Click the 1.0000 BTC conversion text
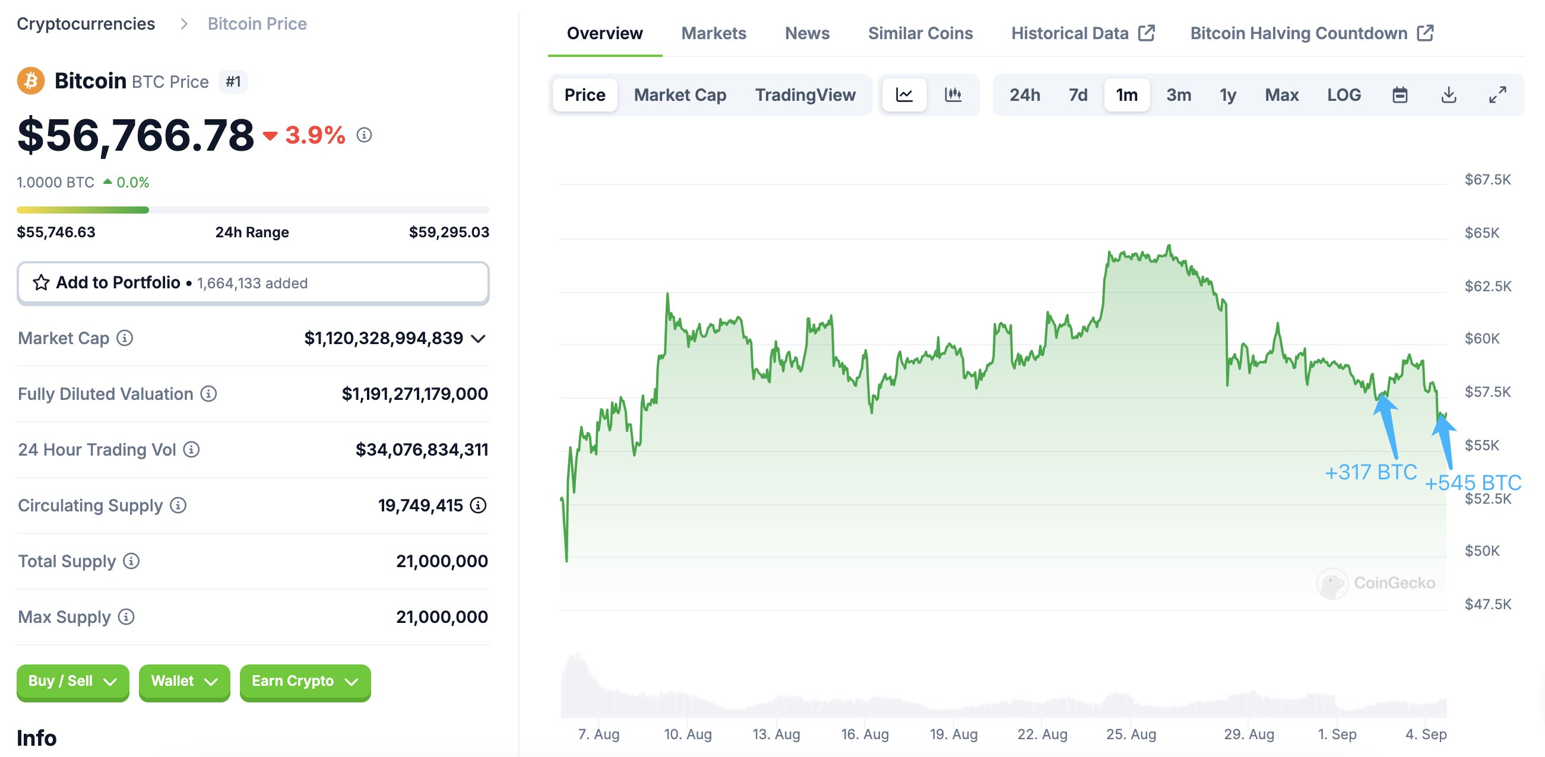The width and height of the screenshot is (1545, 757). pos(55,182)
